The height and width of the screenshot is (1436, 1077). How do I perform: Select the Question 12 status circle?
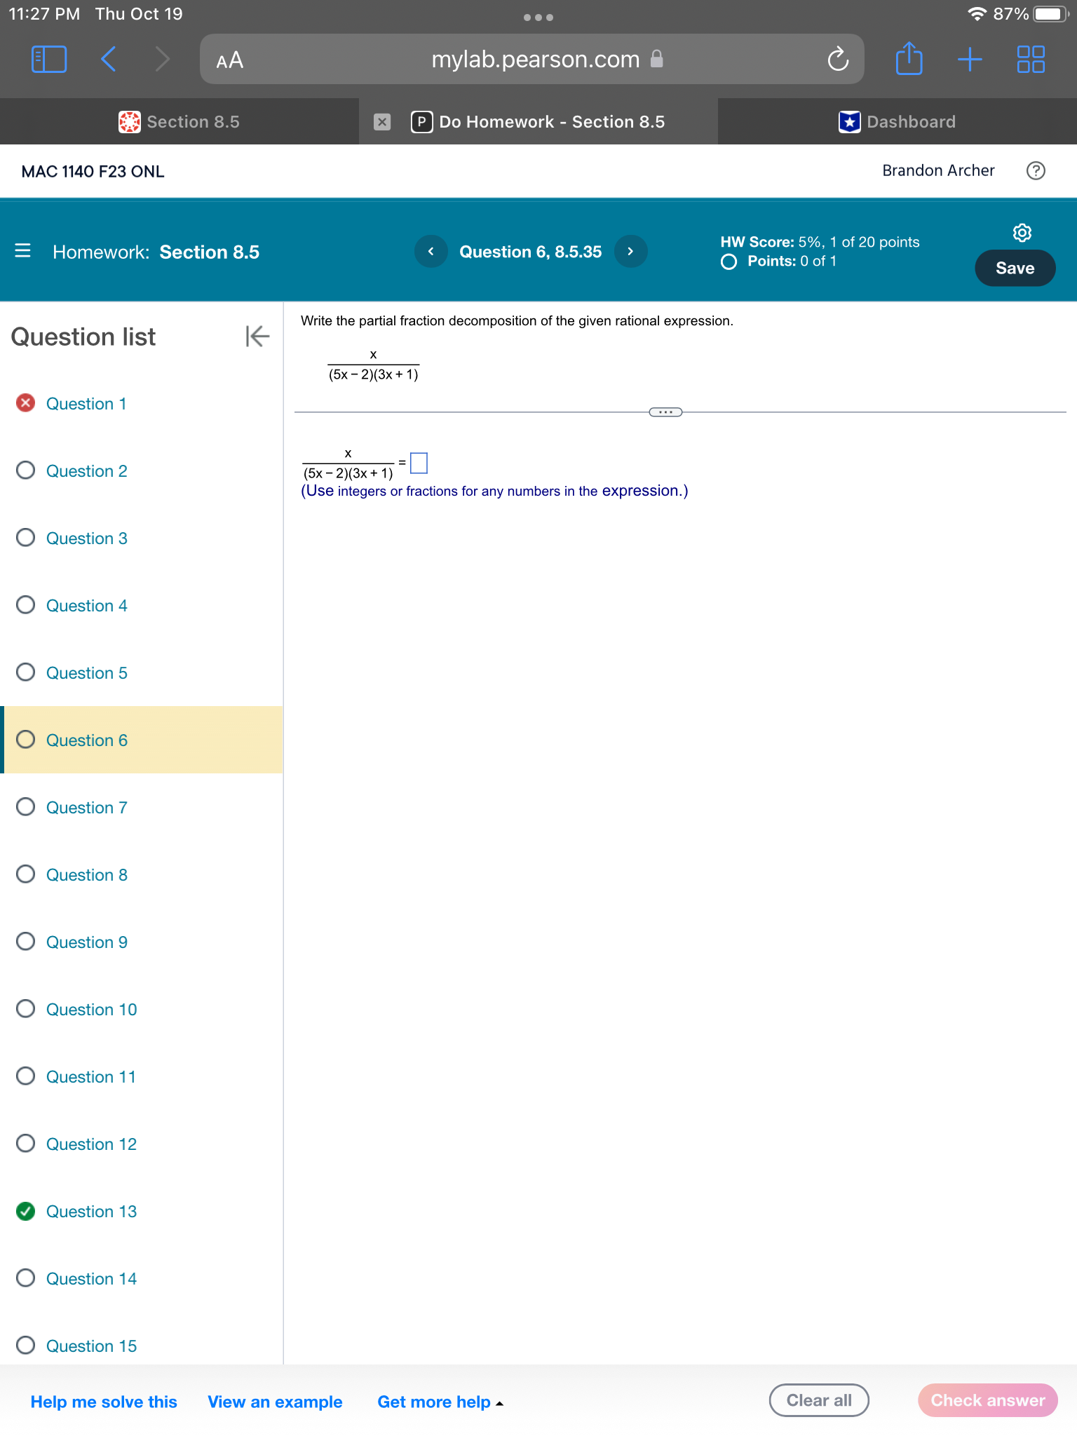[26, 1144]
